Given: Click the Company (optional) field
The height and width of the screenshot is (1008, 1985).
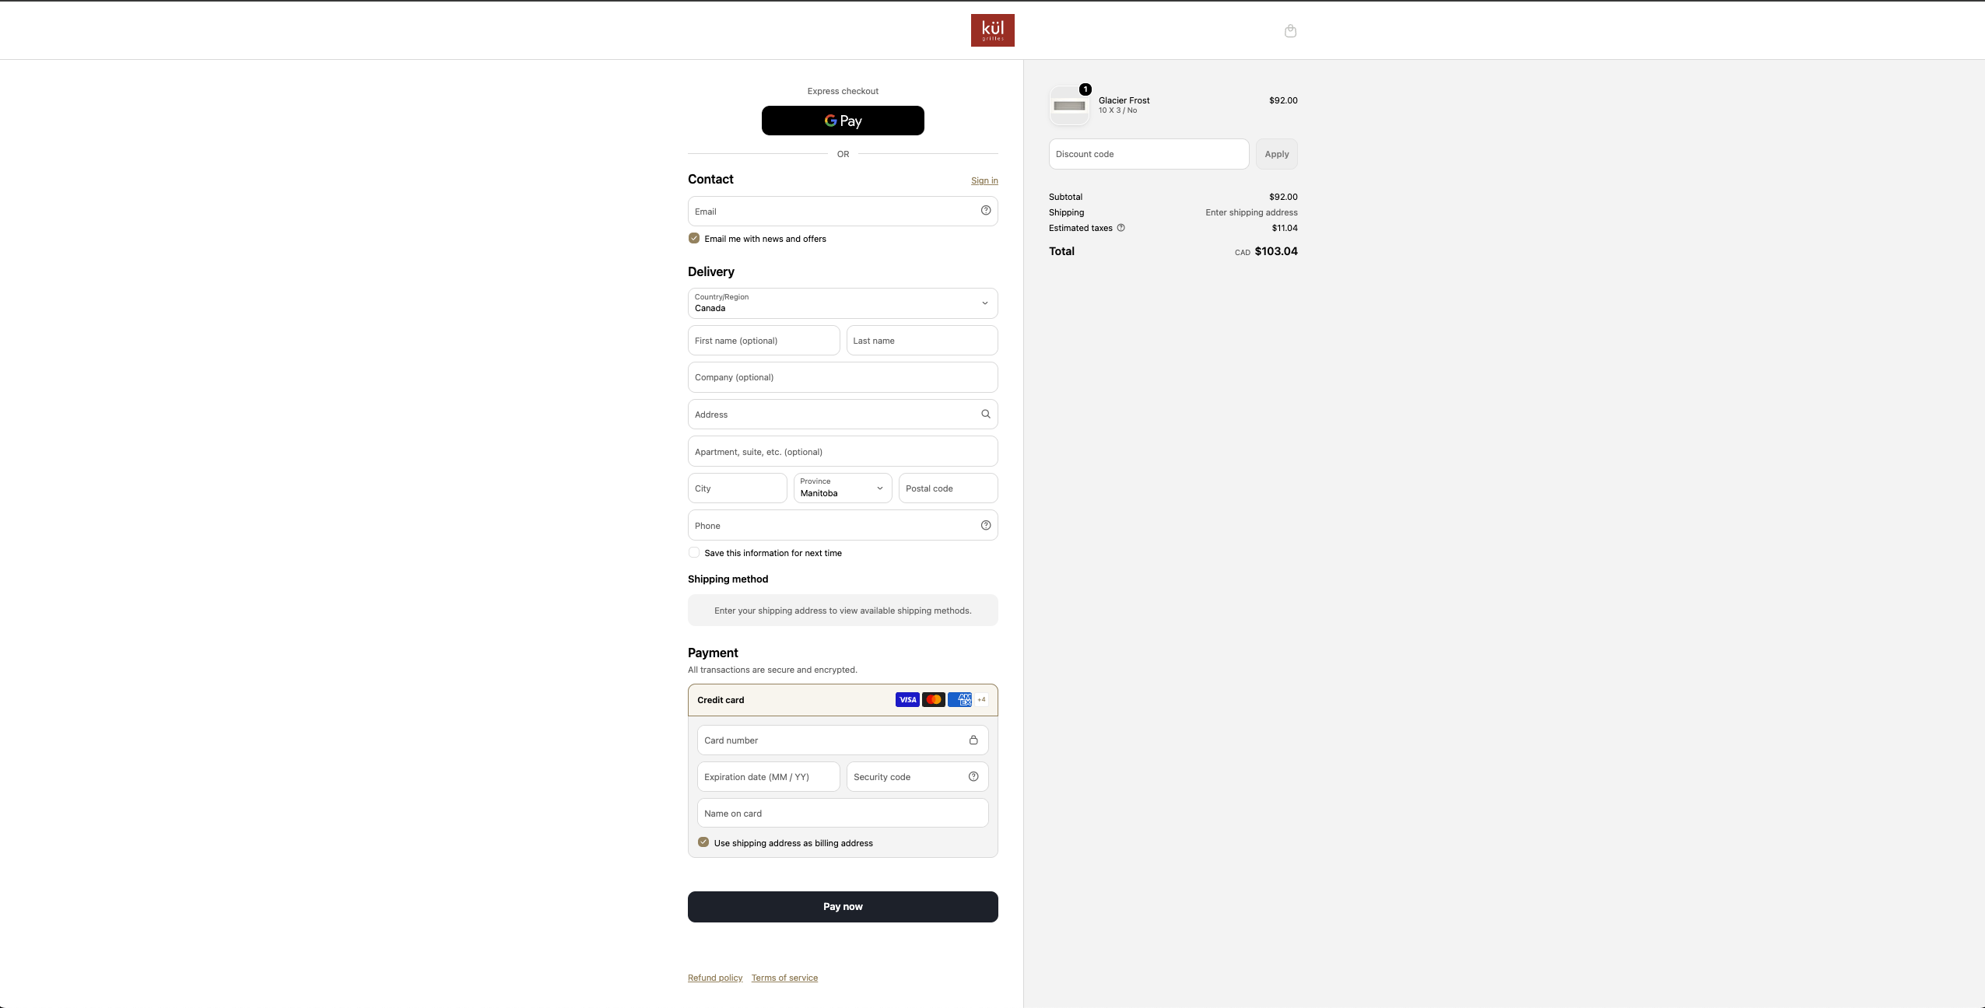Looking at the screenshot, I should tap(843, 377).
